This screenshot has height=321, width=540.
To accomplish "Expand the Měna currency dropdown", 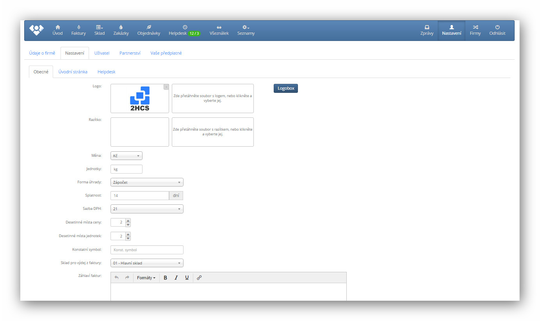I will pyautogui.click(x=127, y=156).
